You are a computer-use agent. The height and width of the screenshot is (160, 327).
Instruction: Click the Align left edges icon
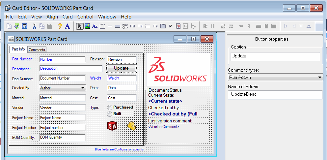205,26
